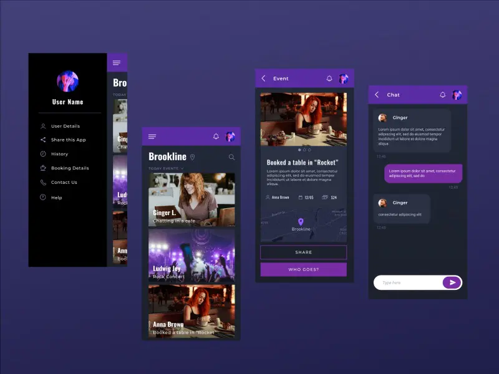Click the cup icon next to Booking Details
499x374 pixels.
43,168
